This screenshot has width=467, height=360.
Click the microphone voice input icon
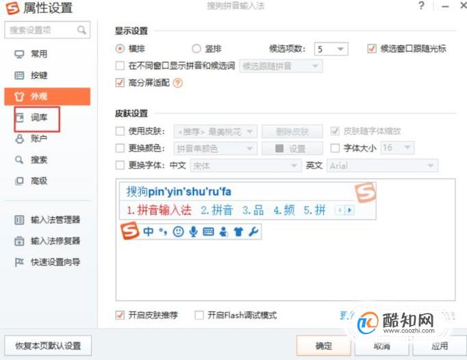pos(193,231)
